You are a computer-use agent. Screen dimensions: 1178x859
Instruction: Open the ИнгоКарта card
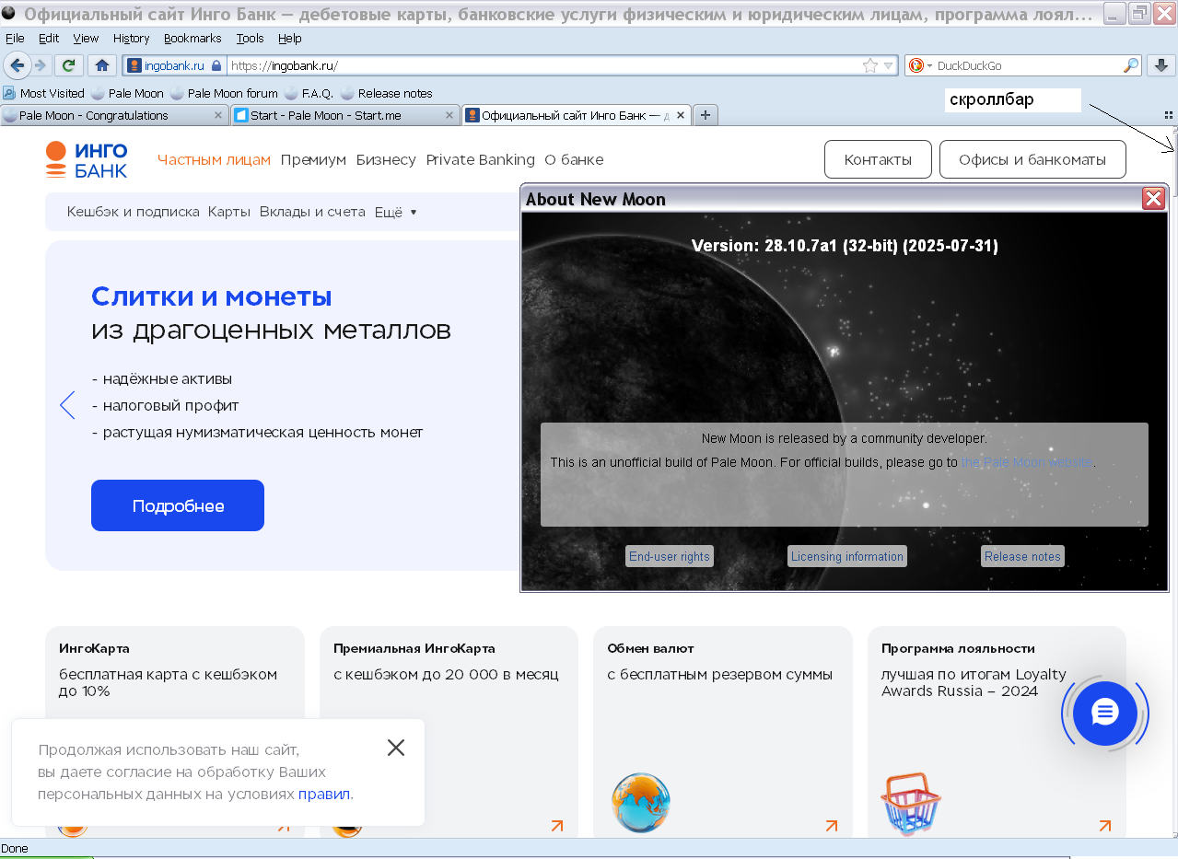(174, 732)
